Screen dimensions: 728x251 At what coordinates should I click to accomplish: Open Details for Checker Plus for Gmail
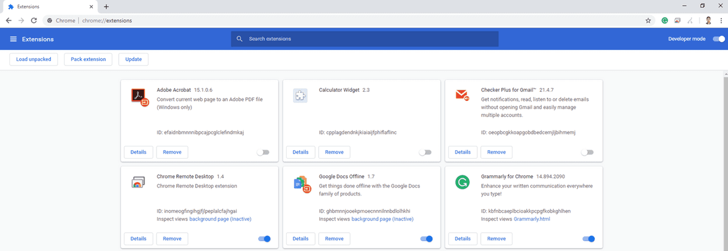pyautogui.click(x=463, y=152)
